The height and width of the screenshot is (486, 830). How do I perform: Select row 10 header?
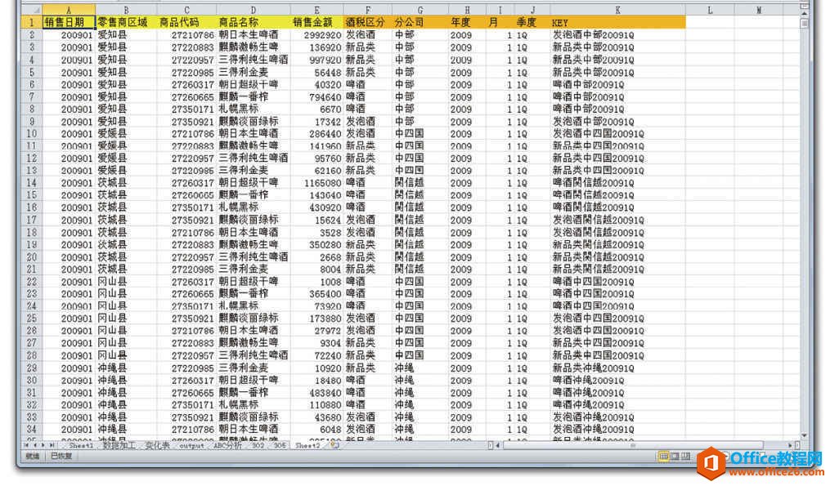point(32,134)
